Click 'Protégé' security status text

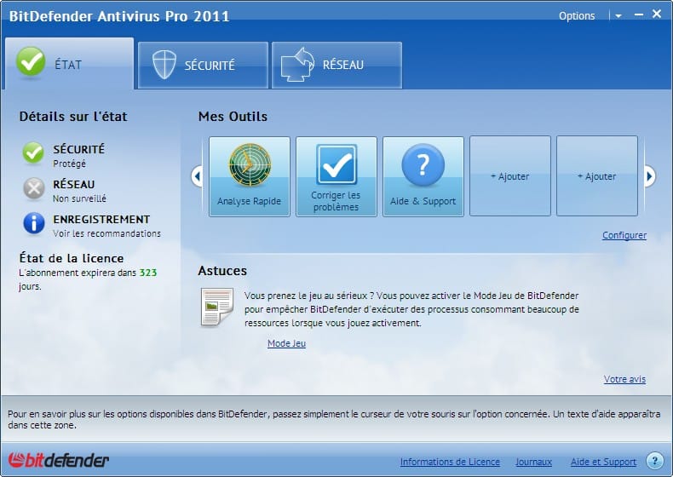click(70, 164)
